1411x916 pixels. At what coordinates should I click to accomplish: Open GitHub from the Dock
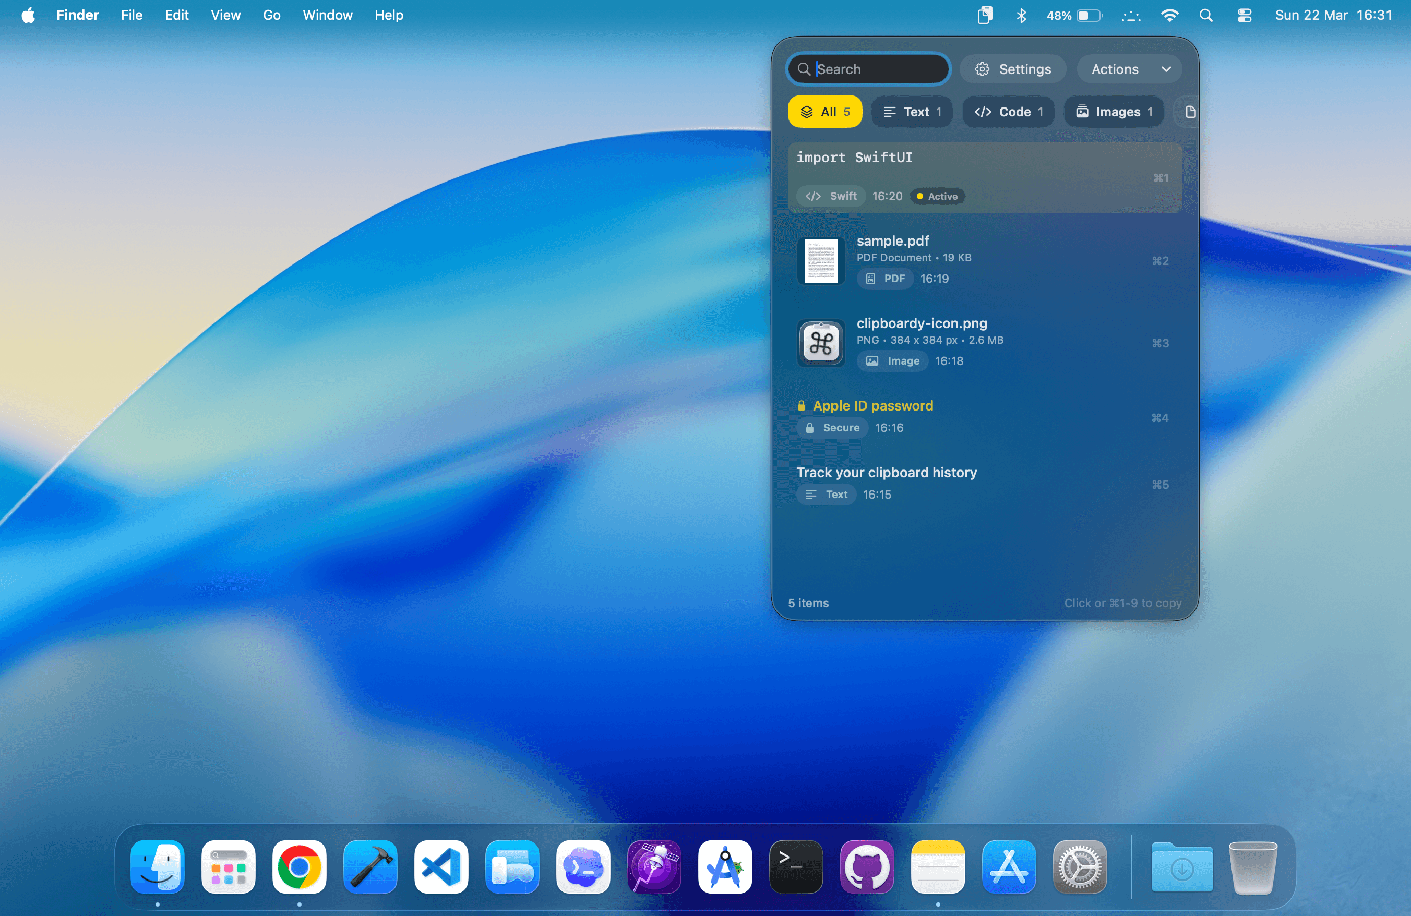pyautogui.click(x=867, y=867)
